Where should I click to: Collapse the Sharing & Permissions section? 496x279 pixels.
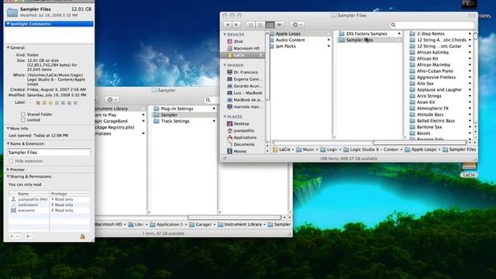8,177
